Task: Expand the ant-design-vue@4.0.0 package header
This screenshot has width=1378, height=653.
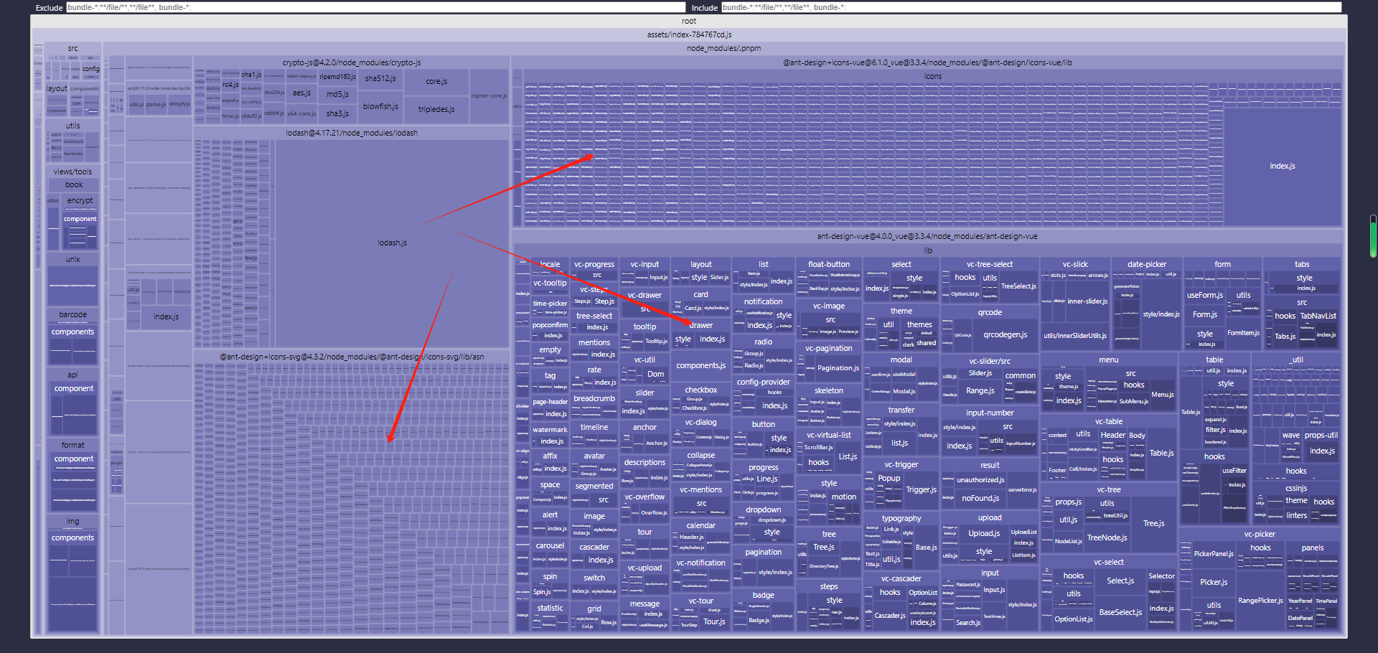Action: coord(927,236)
